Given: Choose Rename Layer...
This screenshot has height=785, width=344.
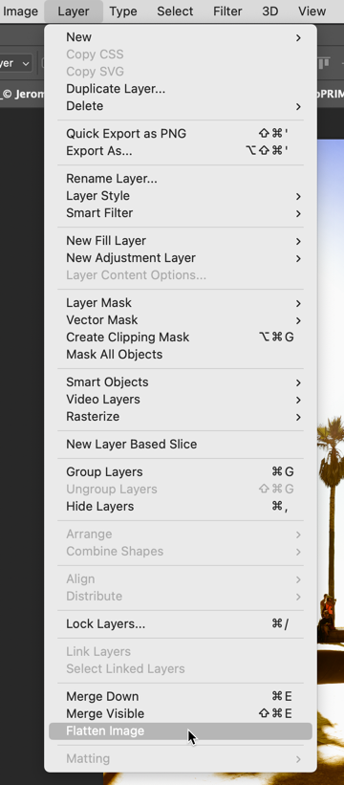Looking at the screenshot, I should coord(181,178).
